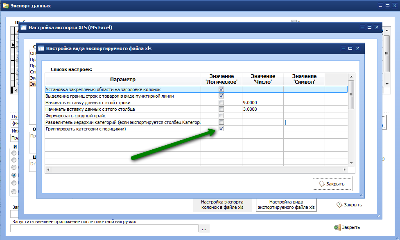Click the settings list horizontal scroll left arrow
Screen dimensions: 400x240
click(x=48, y=169)
